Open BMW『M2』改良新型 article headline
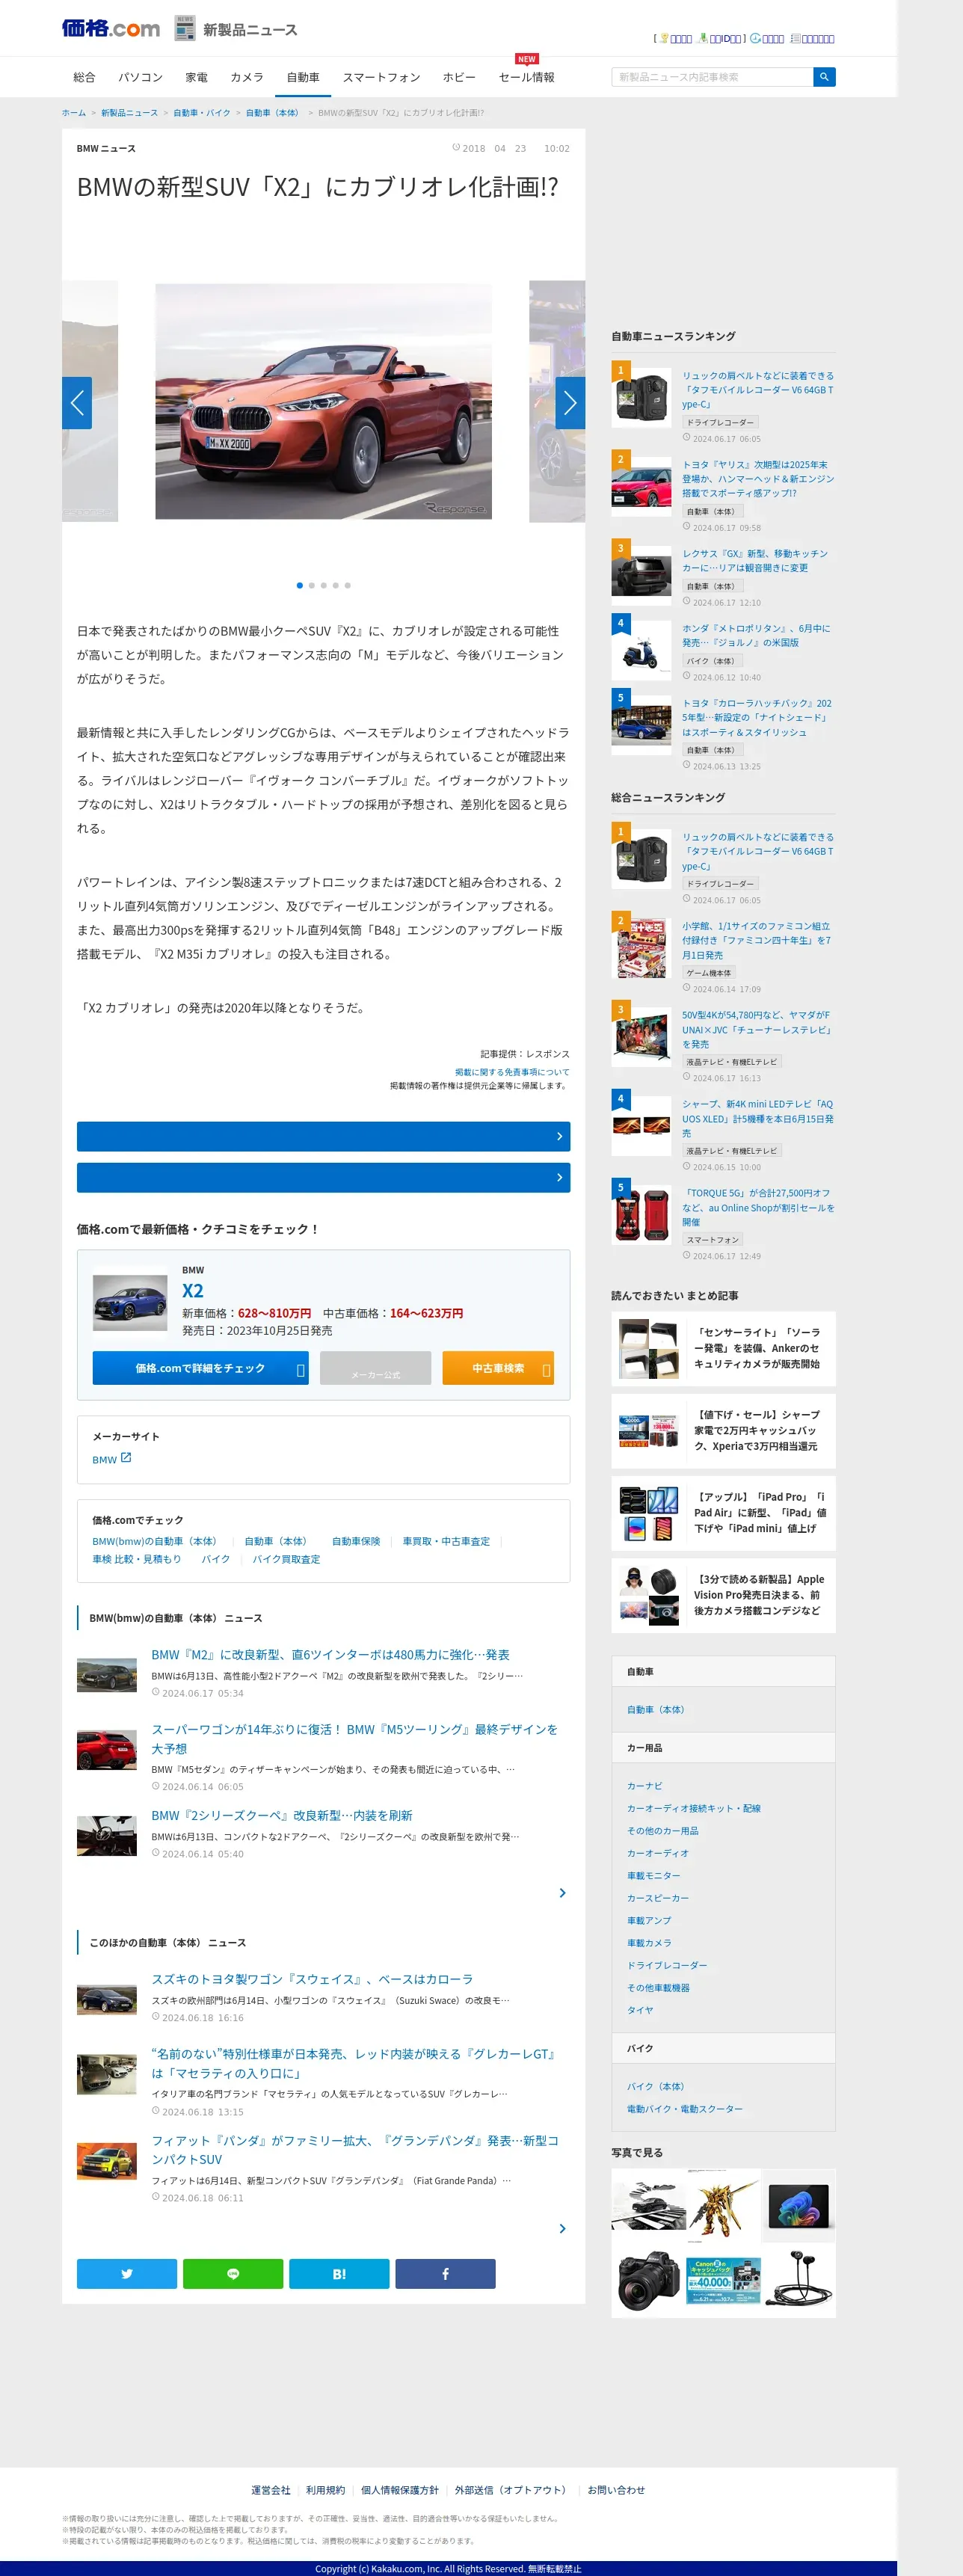 (x=330, y=1655)
